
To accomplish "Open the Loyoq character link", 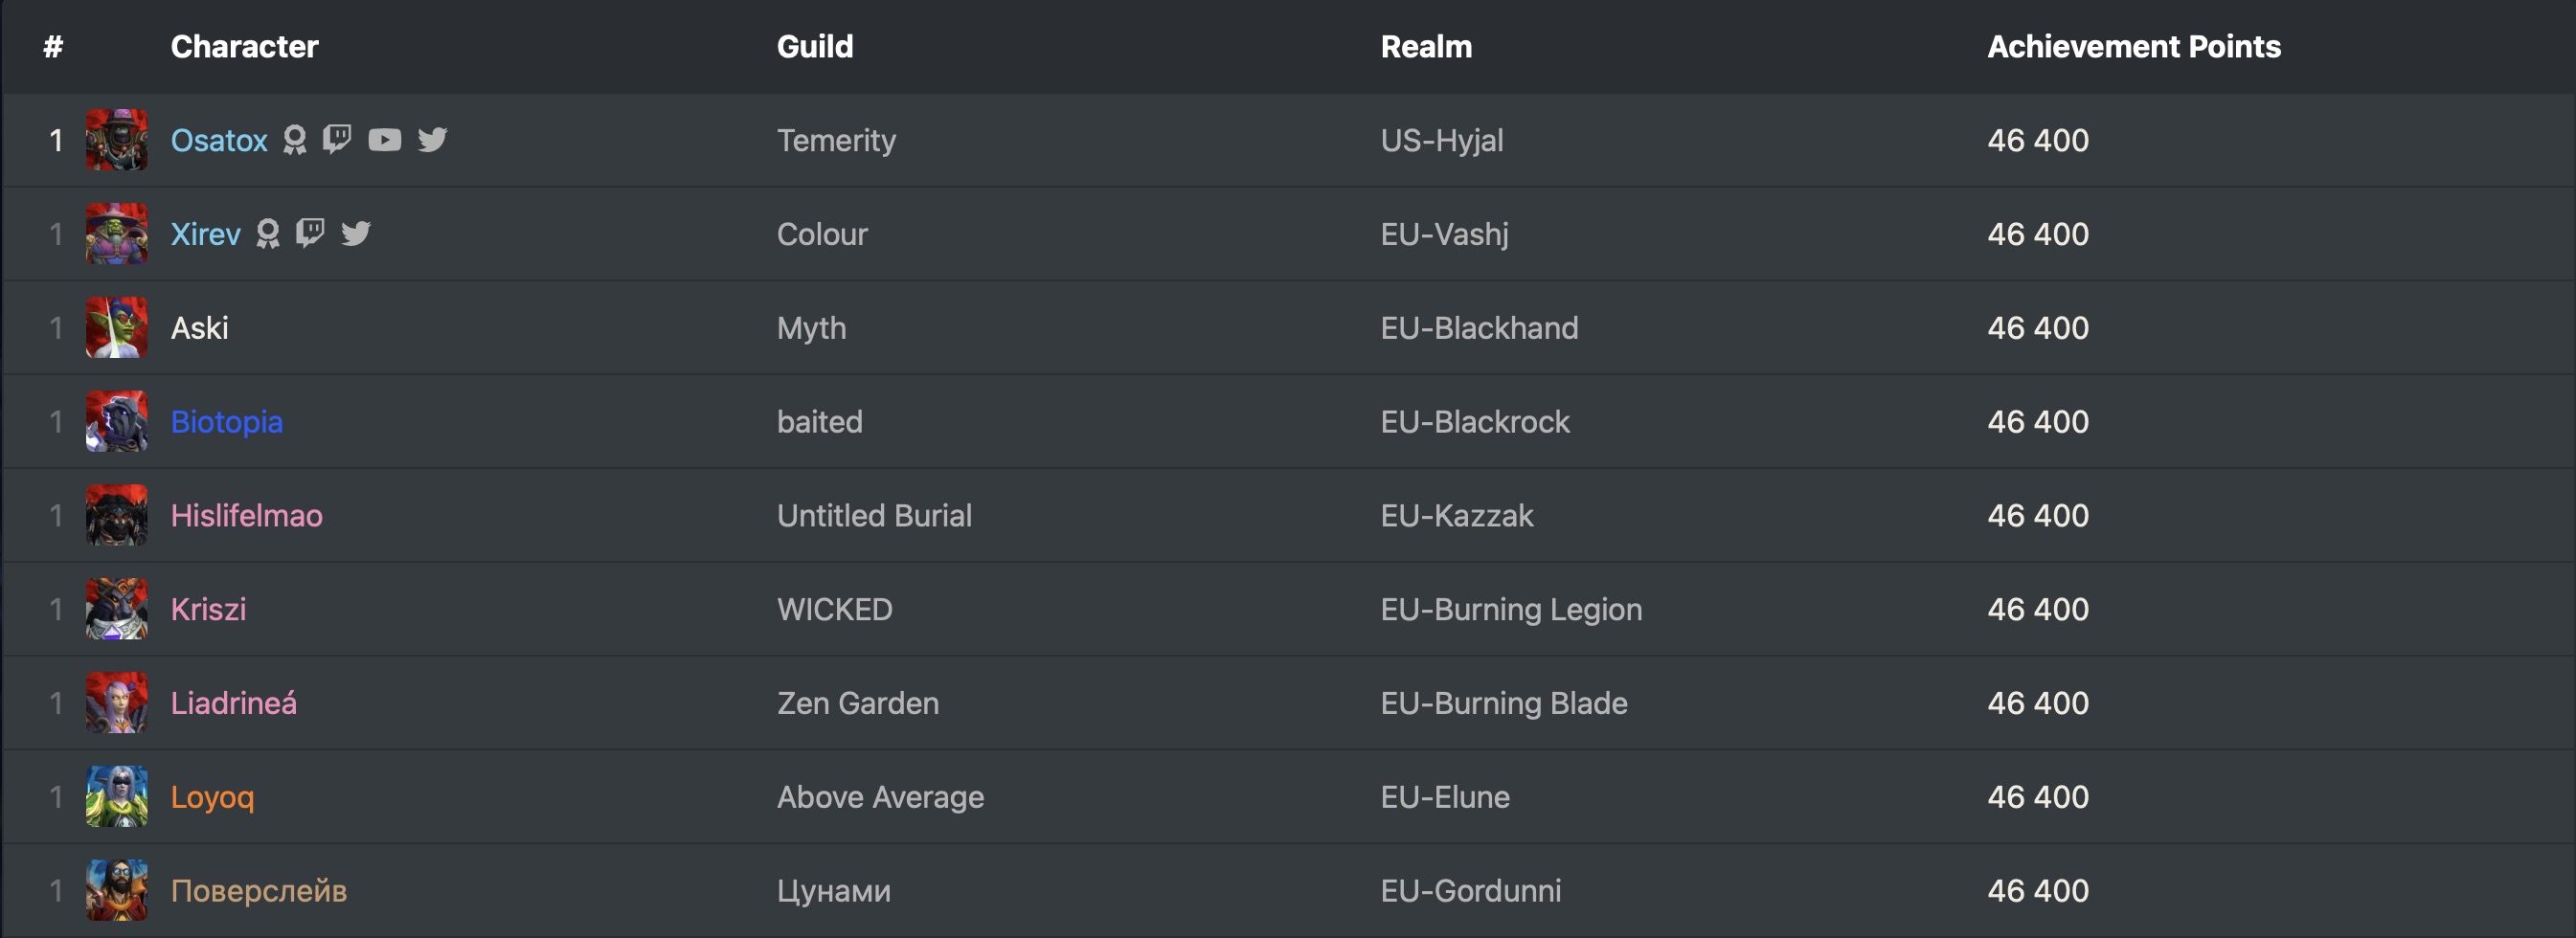I will point(212,797).
